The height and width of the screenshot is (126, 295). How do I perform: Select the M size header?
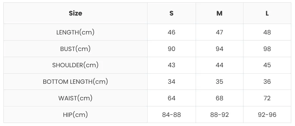click(219, 13)
